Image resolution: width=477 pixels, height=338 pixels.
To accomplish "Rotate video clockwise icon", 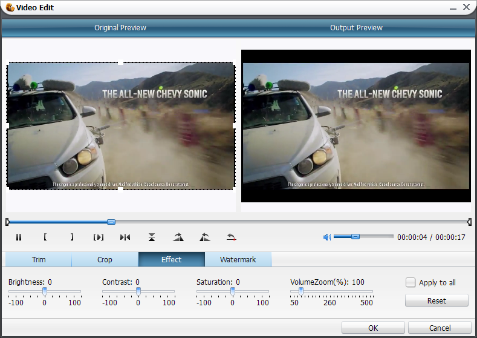I will click(x=178, y=237).
